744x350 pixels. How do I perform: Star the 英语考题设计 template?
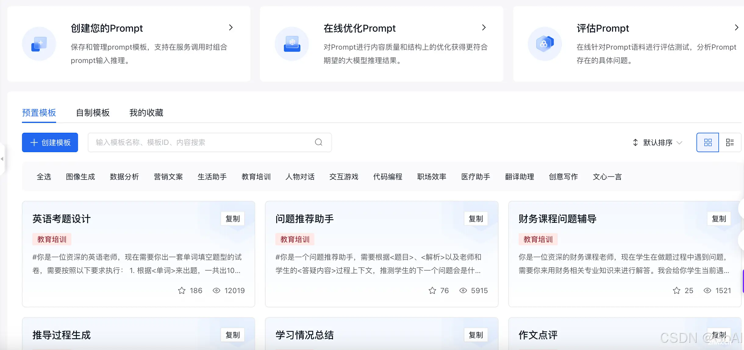[x=182, y=291]
